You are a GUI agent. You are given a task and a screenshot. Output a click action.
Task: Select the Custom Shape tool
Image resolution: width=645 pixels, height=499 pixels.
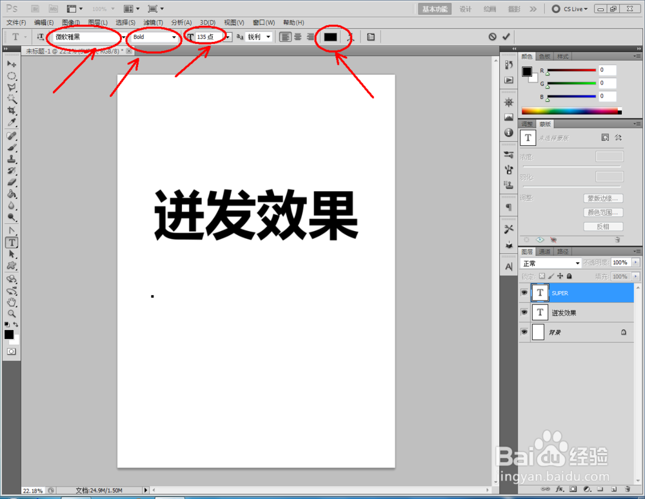click(12, 265)
